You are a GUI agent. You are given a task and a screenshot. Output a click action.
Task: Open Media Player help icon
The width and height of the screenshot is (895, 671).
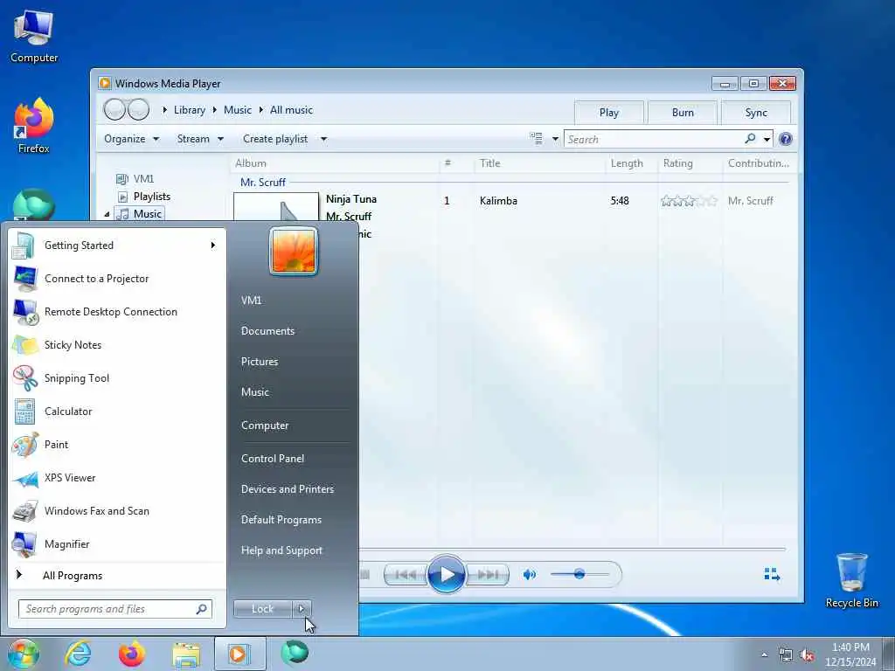[x=786, y=139]
